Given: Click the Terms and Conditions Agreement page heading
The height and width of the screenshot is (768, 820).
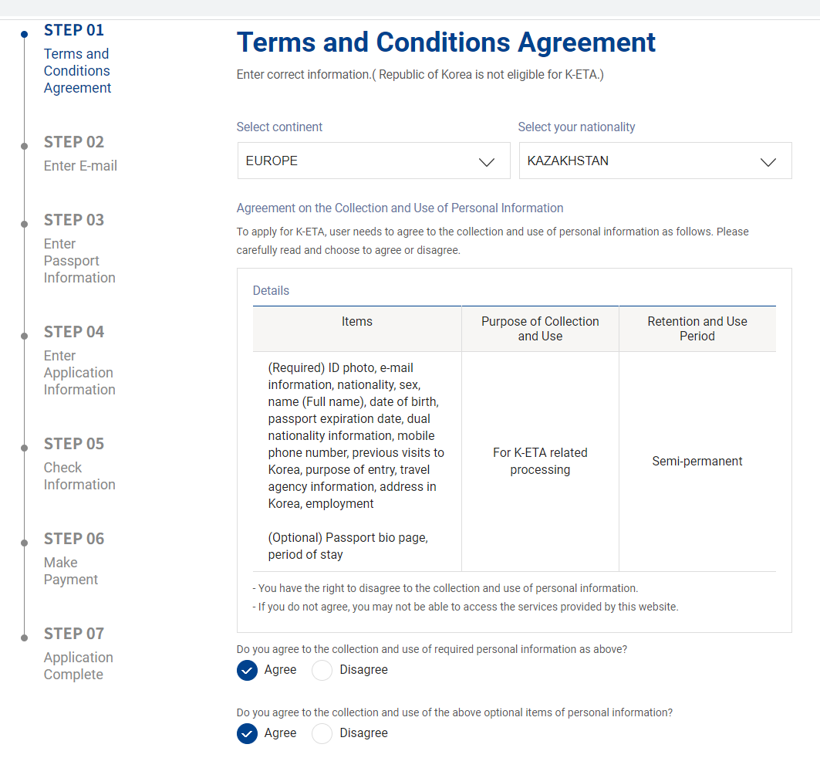Looking at the screenshot, I should click(x=446, y=42).
